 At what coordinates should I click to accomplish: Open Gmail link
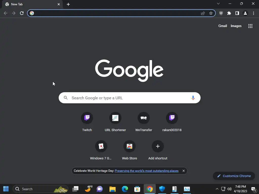click(x=223, y=26)
